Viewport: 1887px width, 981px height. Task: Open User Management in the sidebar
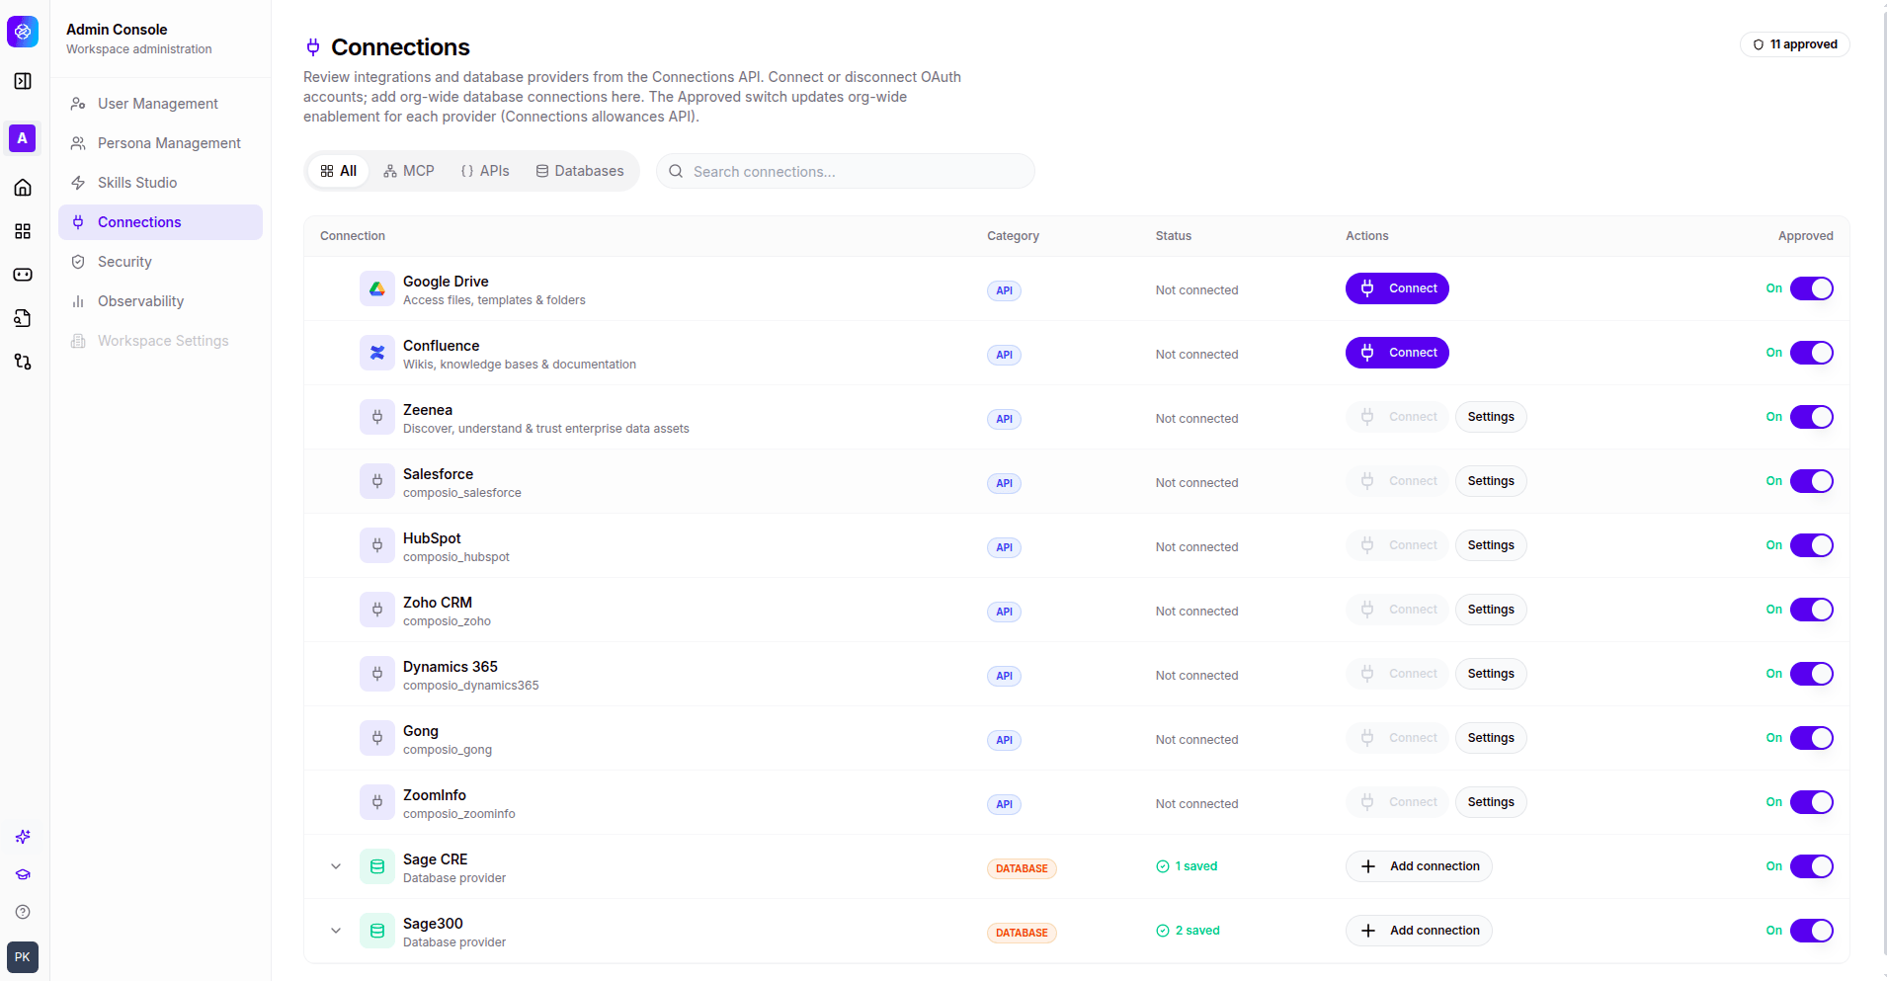(x=160, y=104)
